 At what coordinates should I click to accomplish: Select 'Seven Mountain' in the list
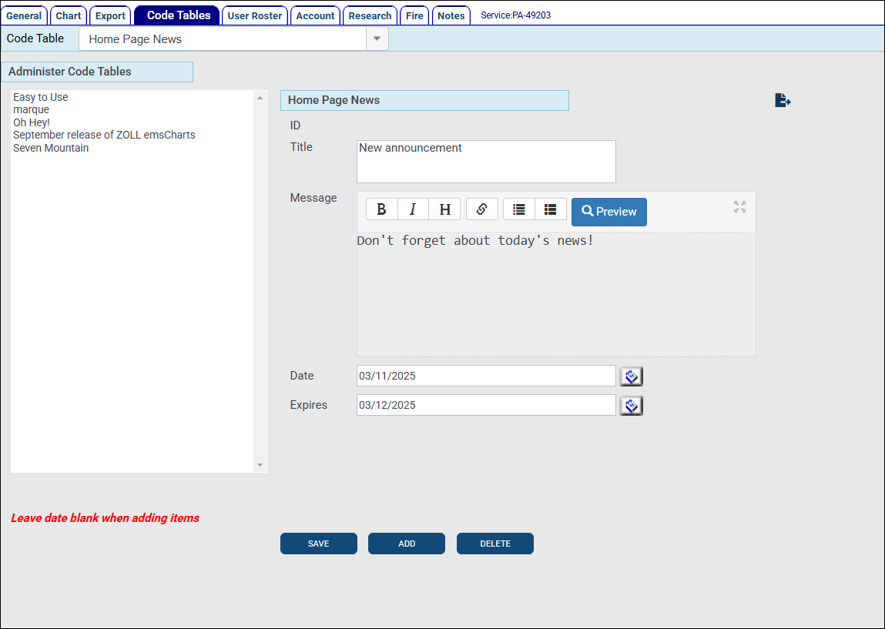click(x=51, y=148)
